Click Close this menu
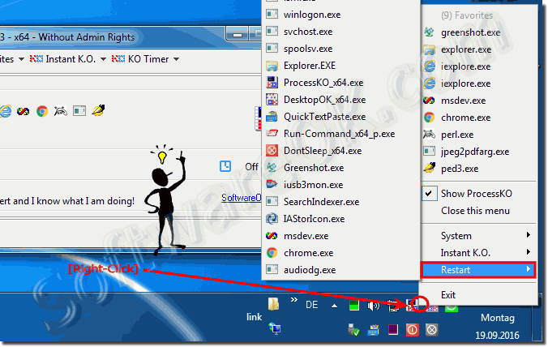Viewport: 548px width, 347px height. coord(475,211)
